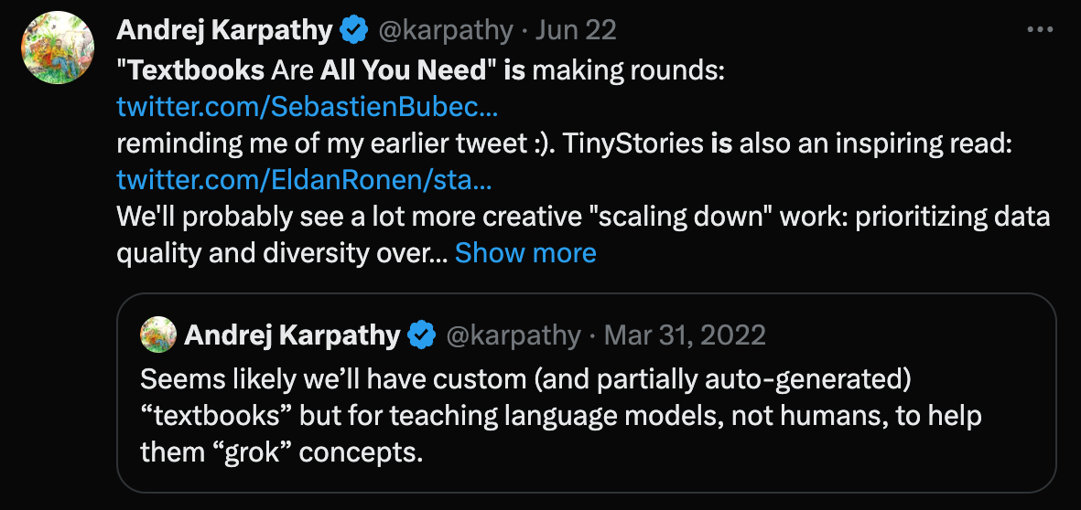Click the @karpathy handle in main tweet
This screenshot has height=510, width=1081.
(446, 30)
